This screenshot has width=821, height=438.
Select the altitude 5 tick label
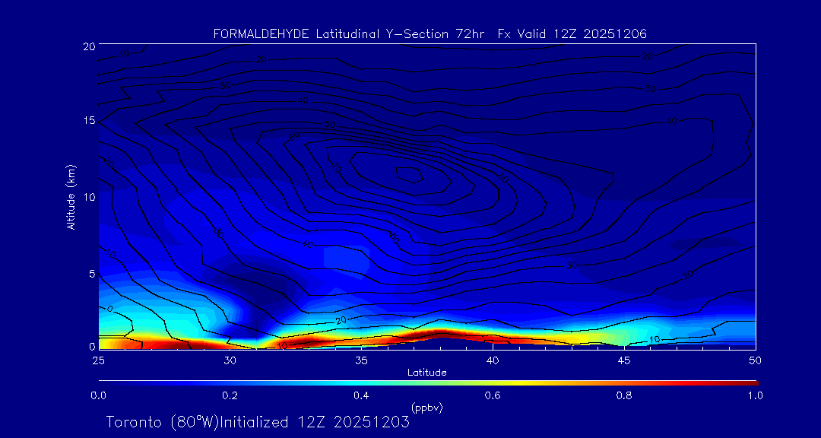click(90, 273)
